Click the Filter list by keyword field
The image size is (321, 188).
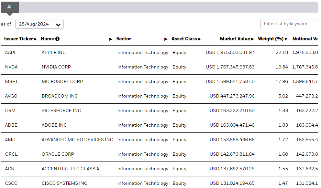pos(289,24)
